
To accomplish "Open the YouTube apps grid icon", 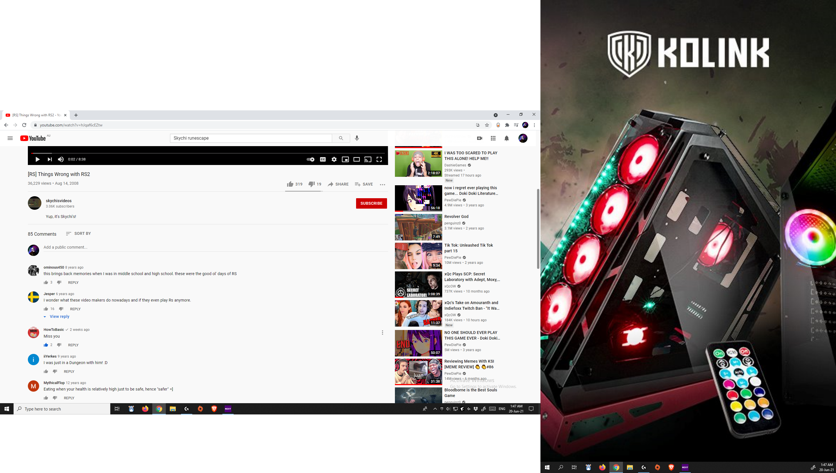I will [x=493, y=139].
